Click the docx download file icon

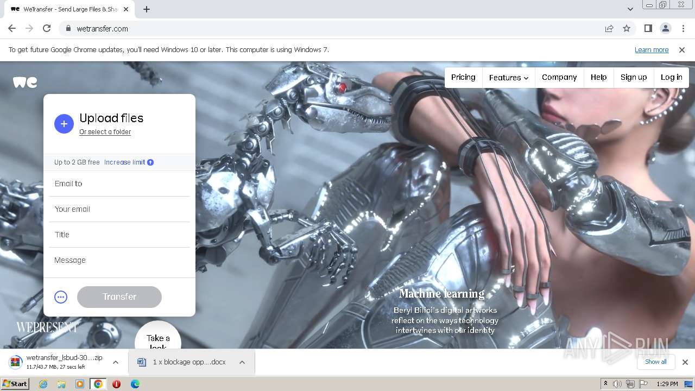click(x=142, y=362)
